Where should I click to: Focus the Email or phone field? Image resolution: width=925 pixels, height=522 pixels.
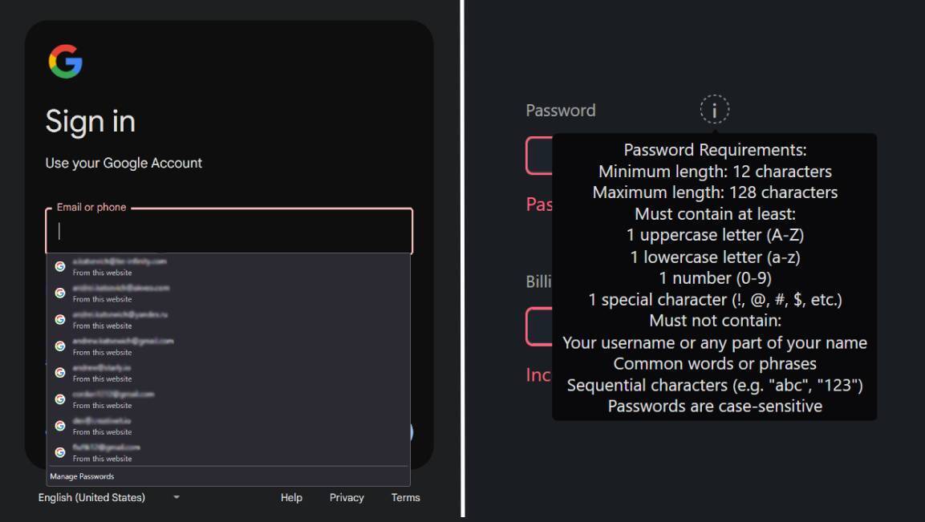(x=229, y=231)
